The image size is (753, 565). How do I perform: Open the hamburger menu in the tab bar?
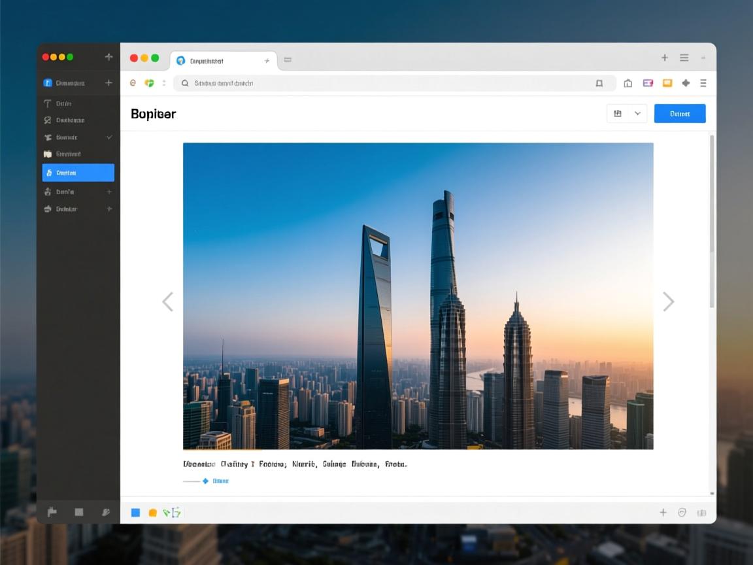[684, 58]
